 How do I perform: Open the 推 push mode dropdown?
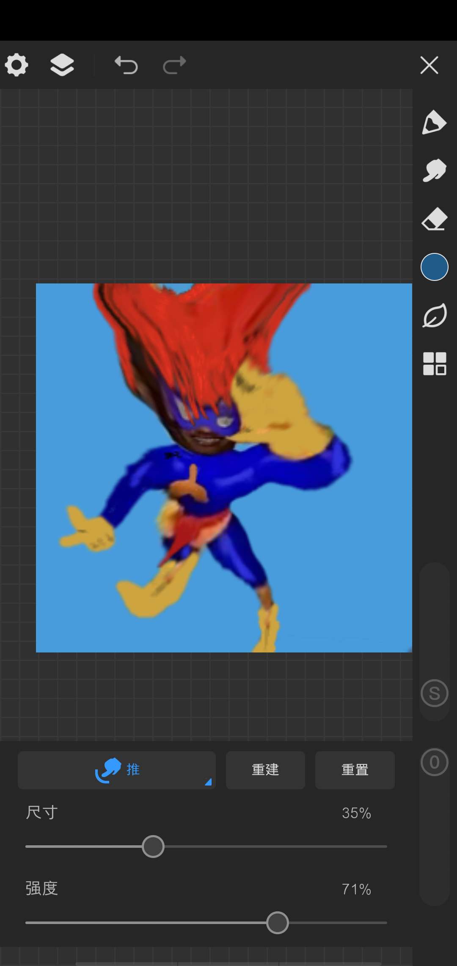117,770
